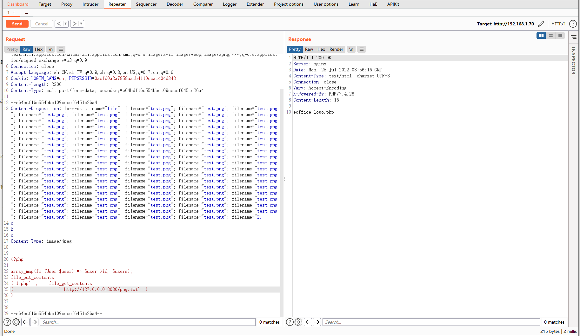Switch request view to Hex
Viewport: 580px width, 336px height.
39,49
